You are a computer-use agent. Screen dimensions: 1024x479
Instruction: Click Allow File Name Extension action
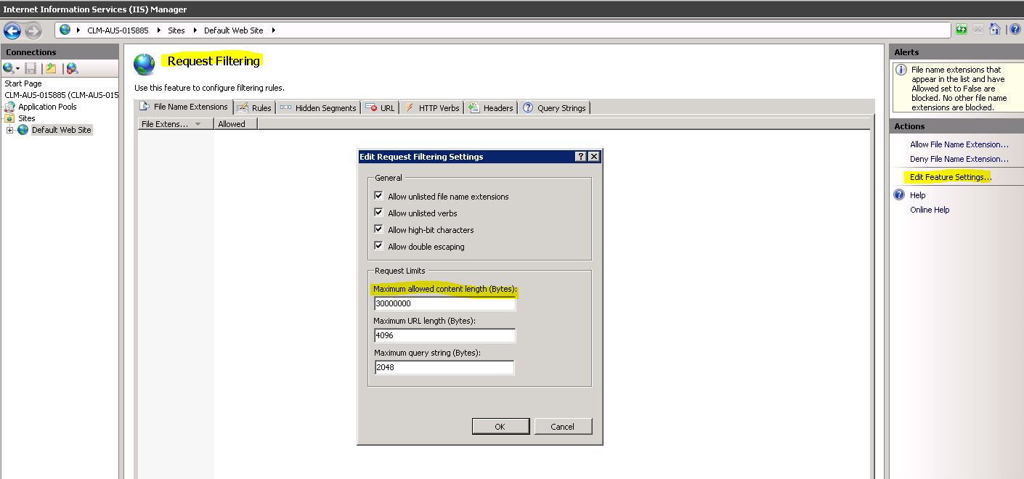click(959, 144)
